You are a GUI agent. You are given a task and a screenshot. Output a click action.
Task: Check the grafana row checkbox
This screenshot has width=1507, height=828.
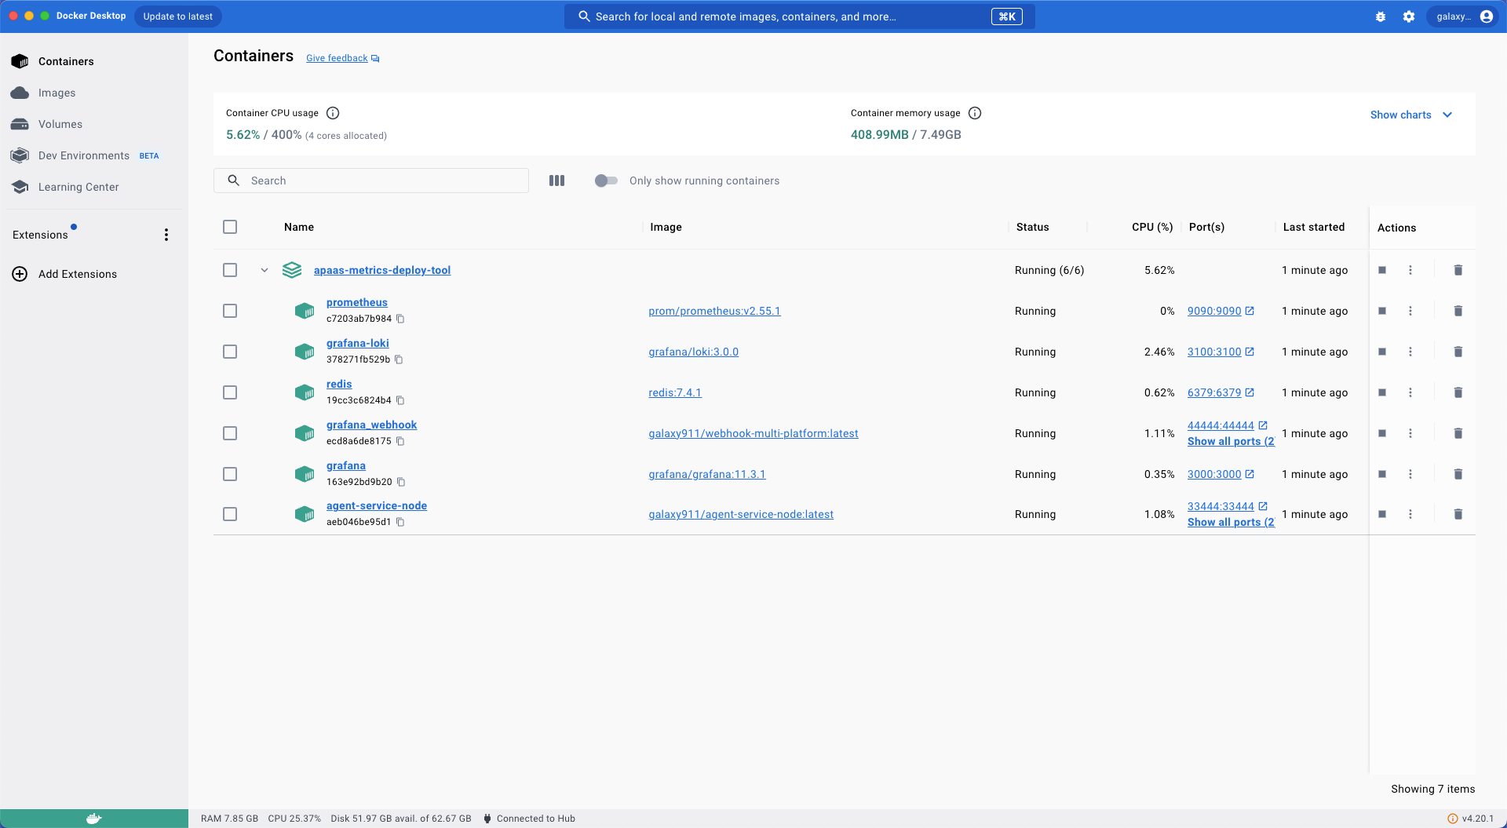[x=230, y=474]
